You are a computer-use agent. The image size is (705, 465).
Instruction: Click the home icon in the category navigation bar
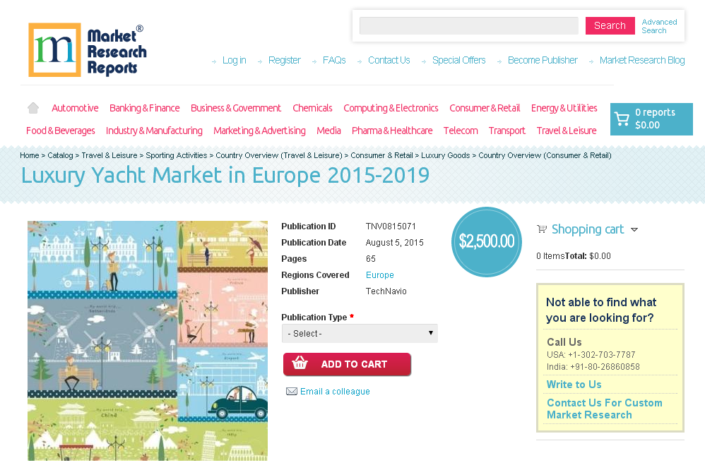pyautogui.click(x=32, y=107)
